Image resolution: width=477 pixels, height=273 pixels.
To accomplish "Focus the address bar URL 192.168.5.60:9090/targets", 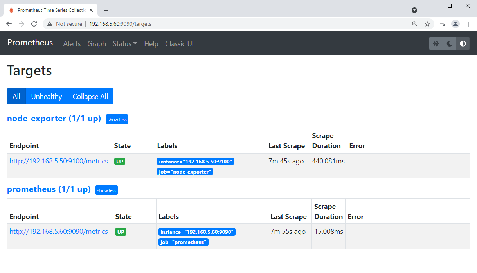I will (121, 24).
